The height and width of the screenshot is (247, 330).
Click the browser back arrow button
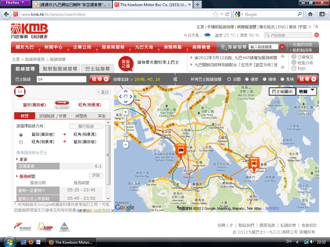click(x=6, y=14)
